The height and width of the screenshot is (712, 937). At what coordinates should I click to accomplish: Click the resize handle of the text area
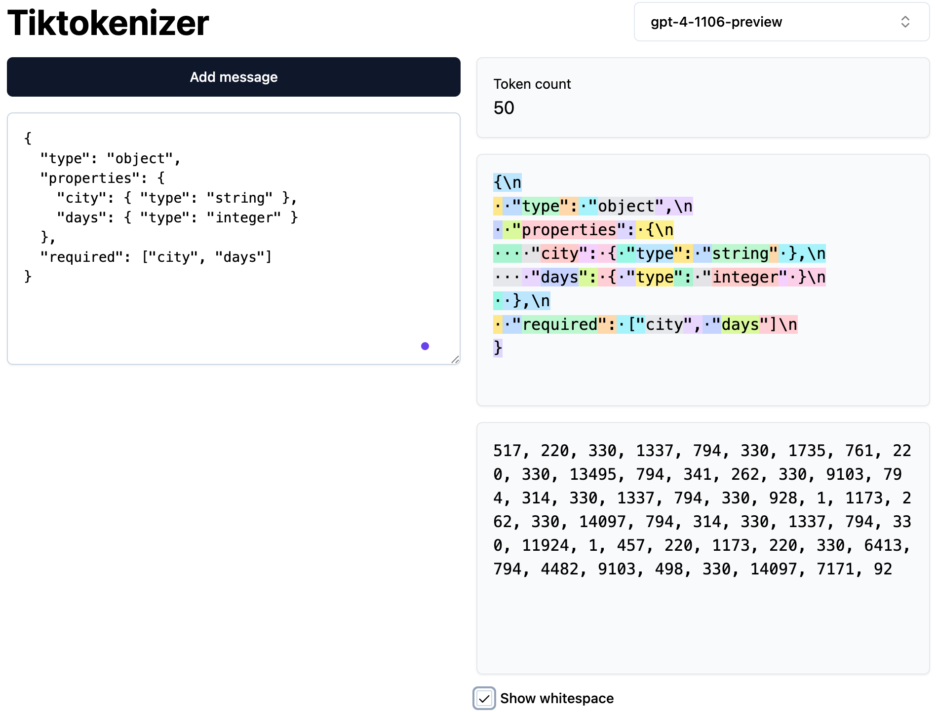(x=455, y=359)
